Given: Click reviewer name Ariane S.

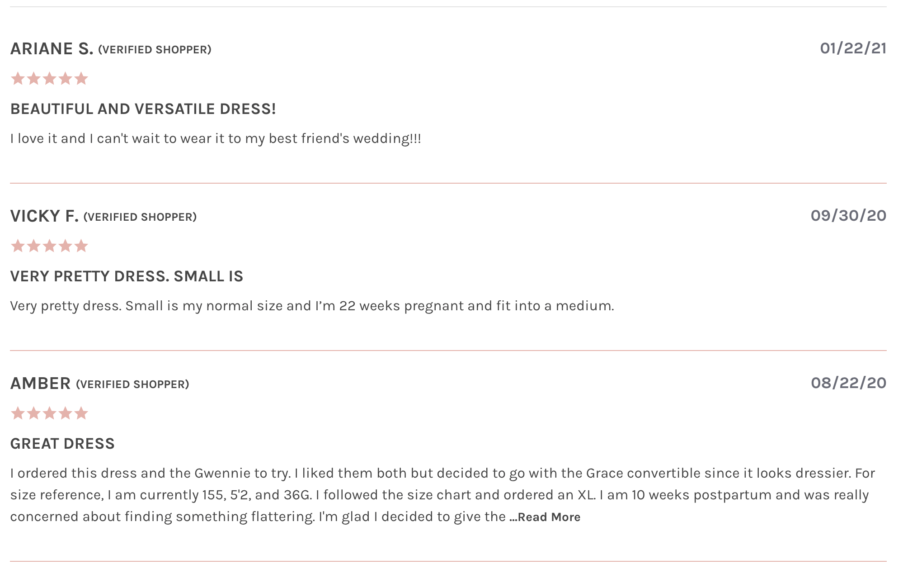Looking at the screenshot, I should click(52, 49).
